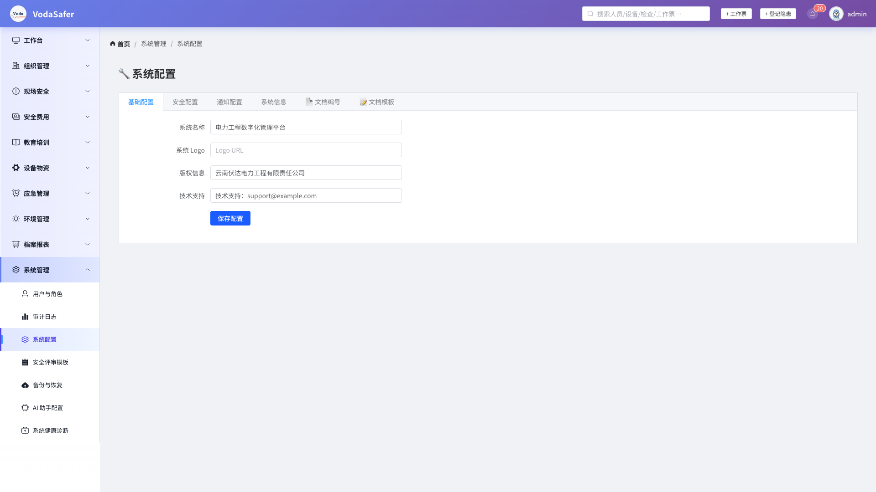876x492 pixels.
Task: Click the + 工作票 button
Action: pos(736,14)
